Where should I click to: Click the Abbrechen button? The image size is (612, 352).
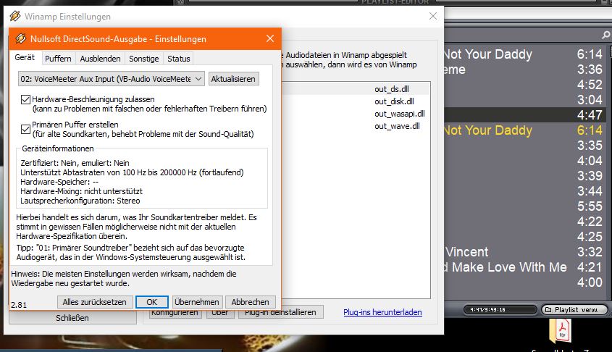tap(250, 301)
